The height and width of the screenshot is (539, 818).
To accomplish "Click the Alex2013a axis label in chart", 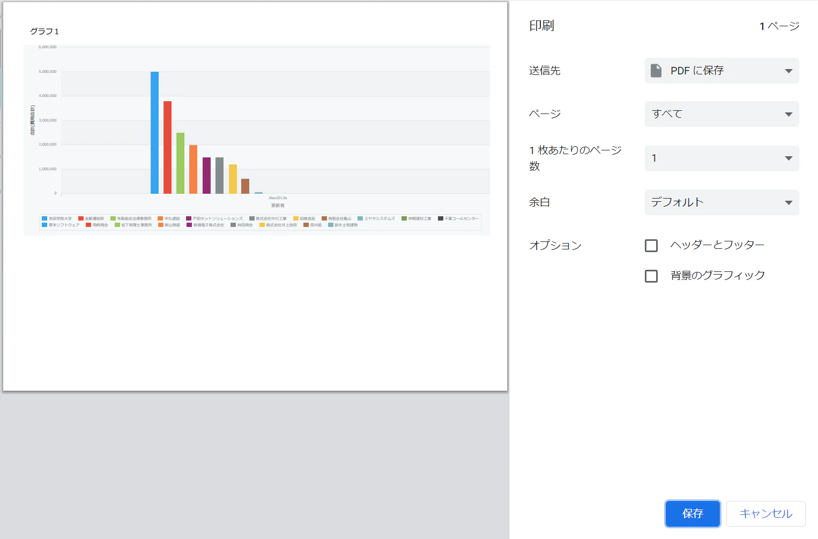I will click(278, 198).
